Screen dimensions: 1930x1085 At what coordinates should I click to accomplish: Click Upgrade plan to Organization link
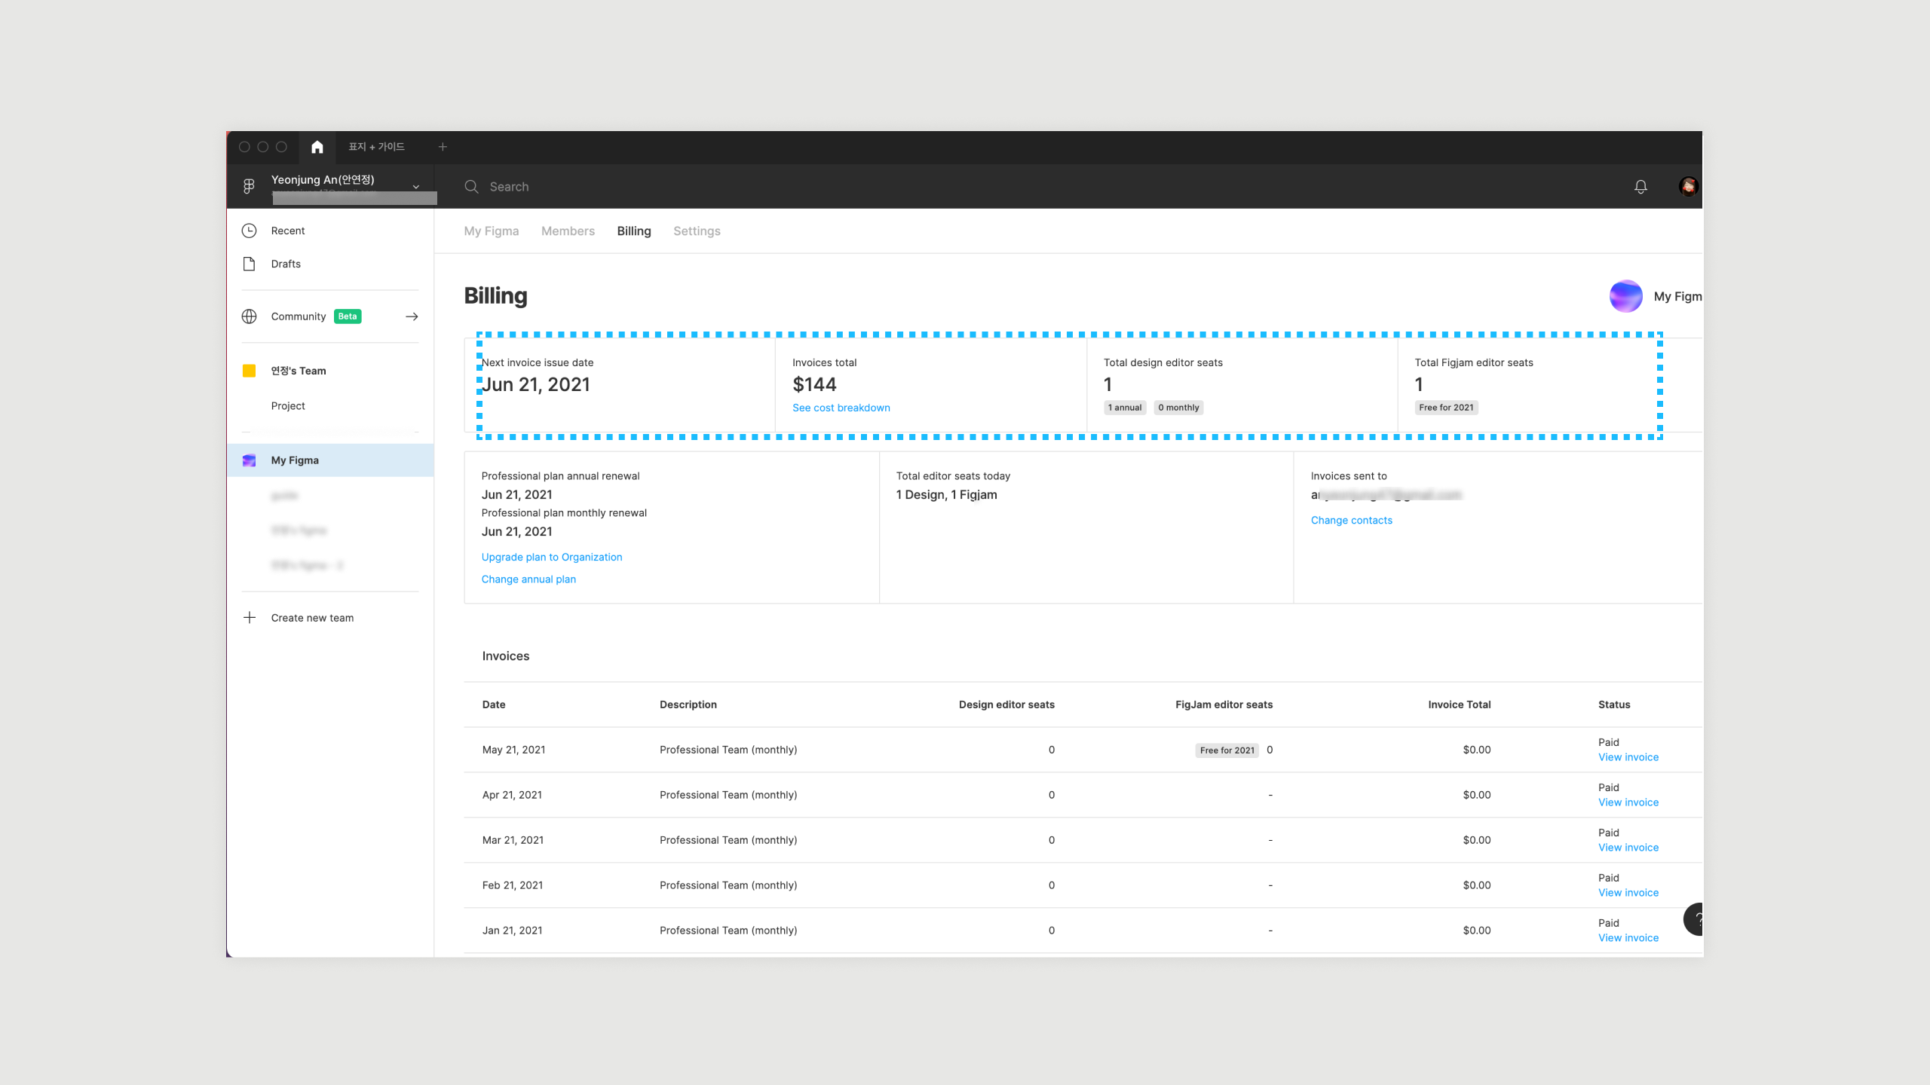tap(551, 557)
